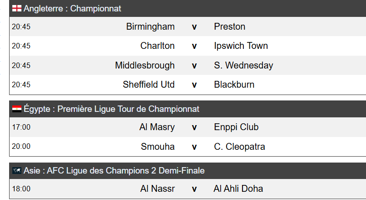Click the England flag icon
Screen dimensions: 366x200
coord(16,9)
